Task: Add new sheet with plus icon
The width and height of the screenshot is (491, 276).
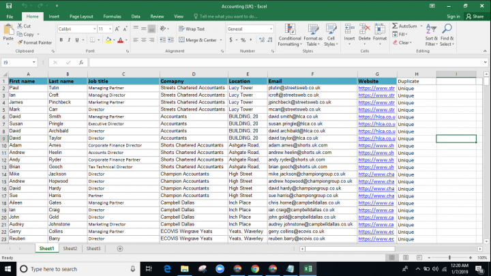Action: click(120, 249)
